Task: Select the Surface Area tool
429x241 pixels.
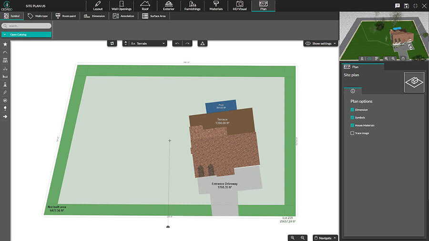Action: 154,16
